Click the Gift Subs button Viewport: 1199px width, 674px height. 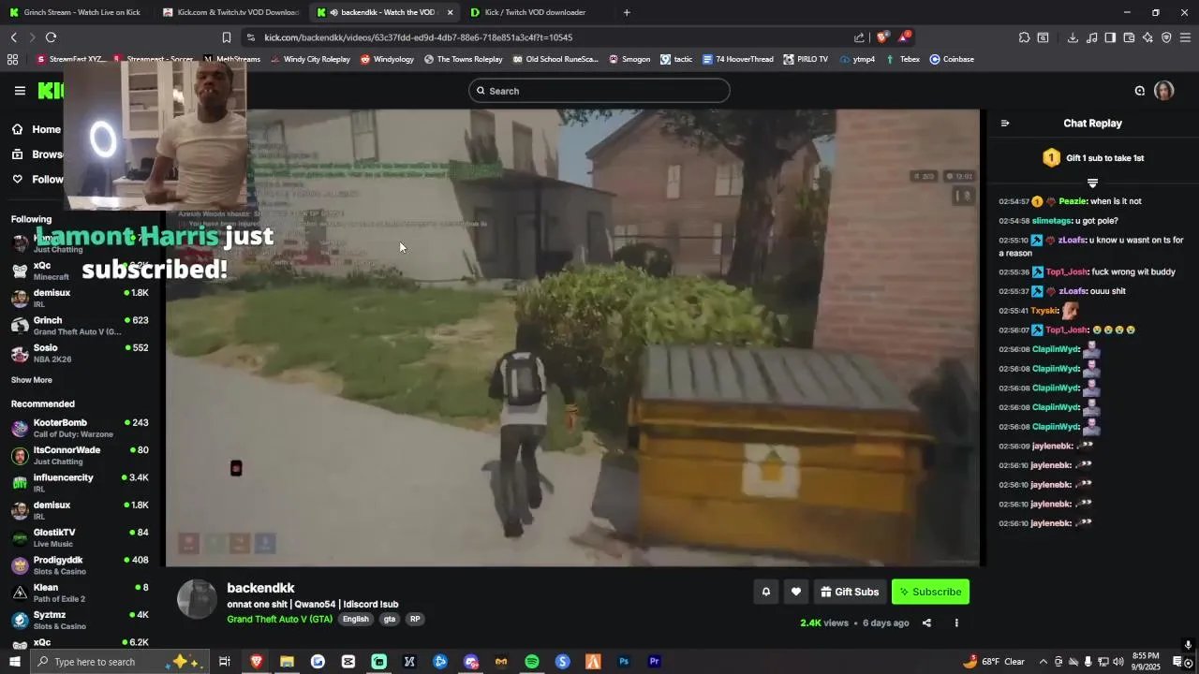click(x=850, y=592)
